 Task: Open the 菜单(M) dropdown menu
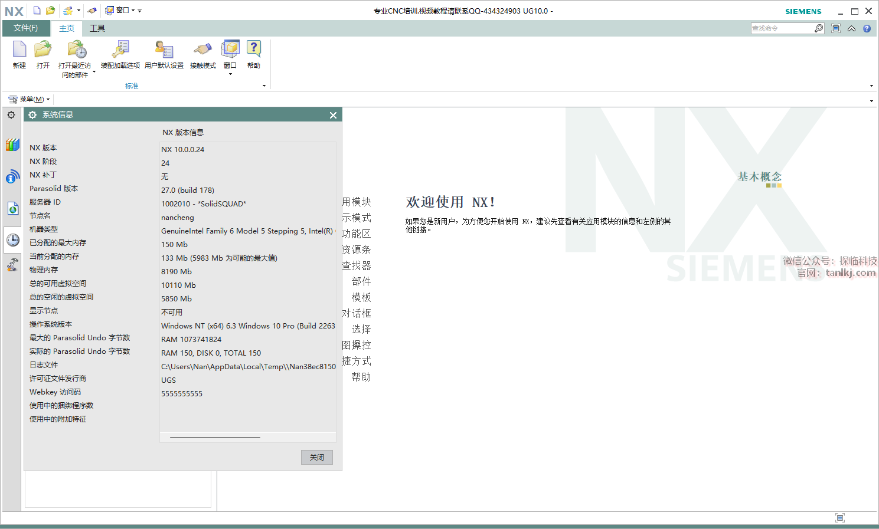30,99
